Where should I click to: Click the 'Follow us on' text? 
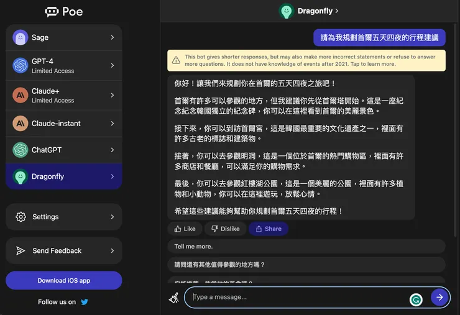(x=57, y=302)
